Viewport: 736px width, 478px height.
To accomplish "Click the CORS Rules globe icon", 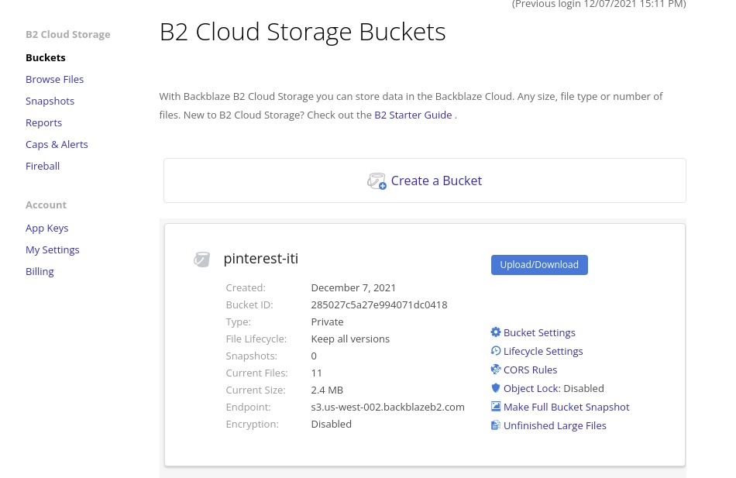I will (496, 370).
